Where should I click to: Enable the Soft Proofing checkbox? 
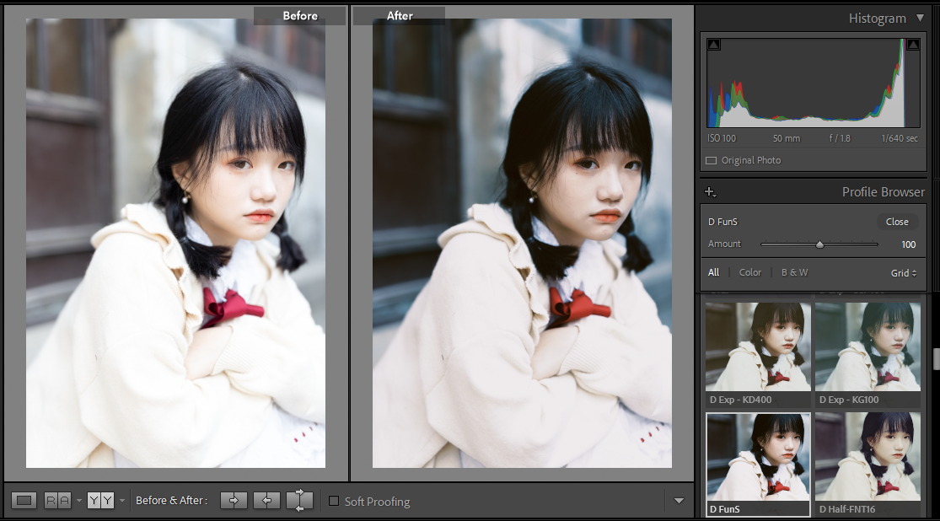click(334, 502)
